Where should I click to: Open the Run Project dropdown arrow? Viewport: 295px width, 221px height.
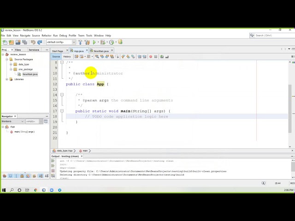[x=98, y=42]
